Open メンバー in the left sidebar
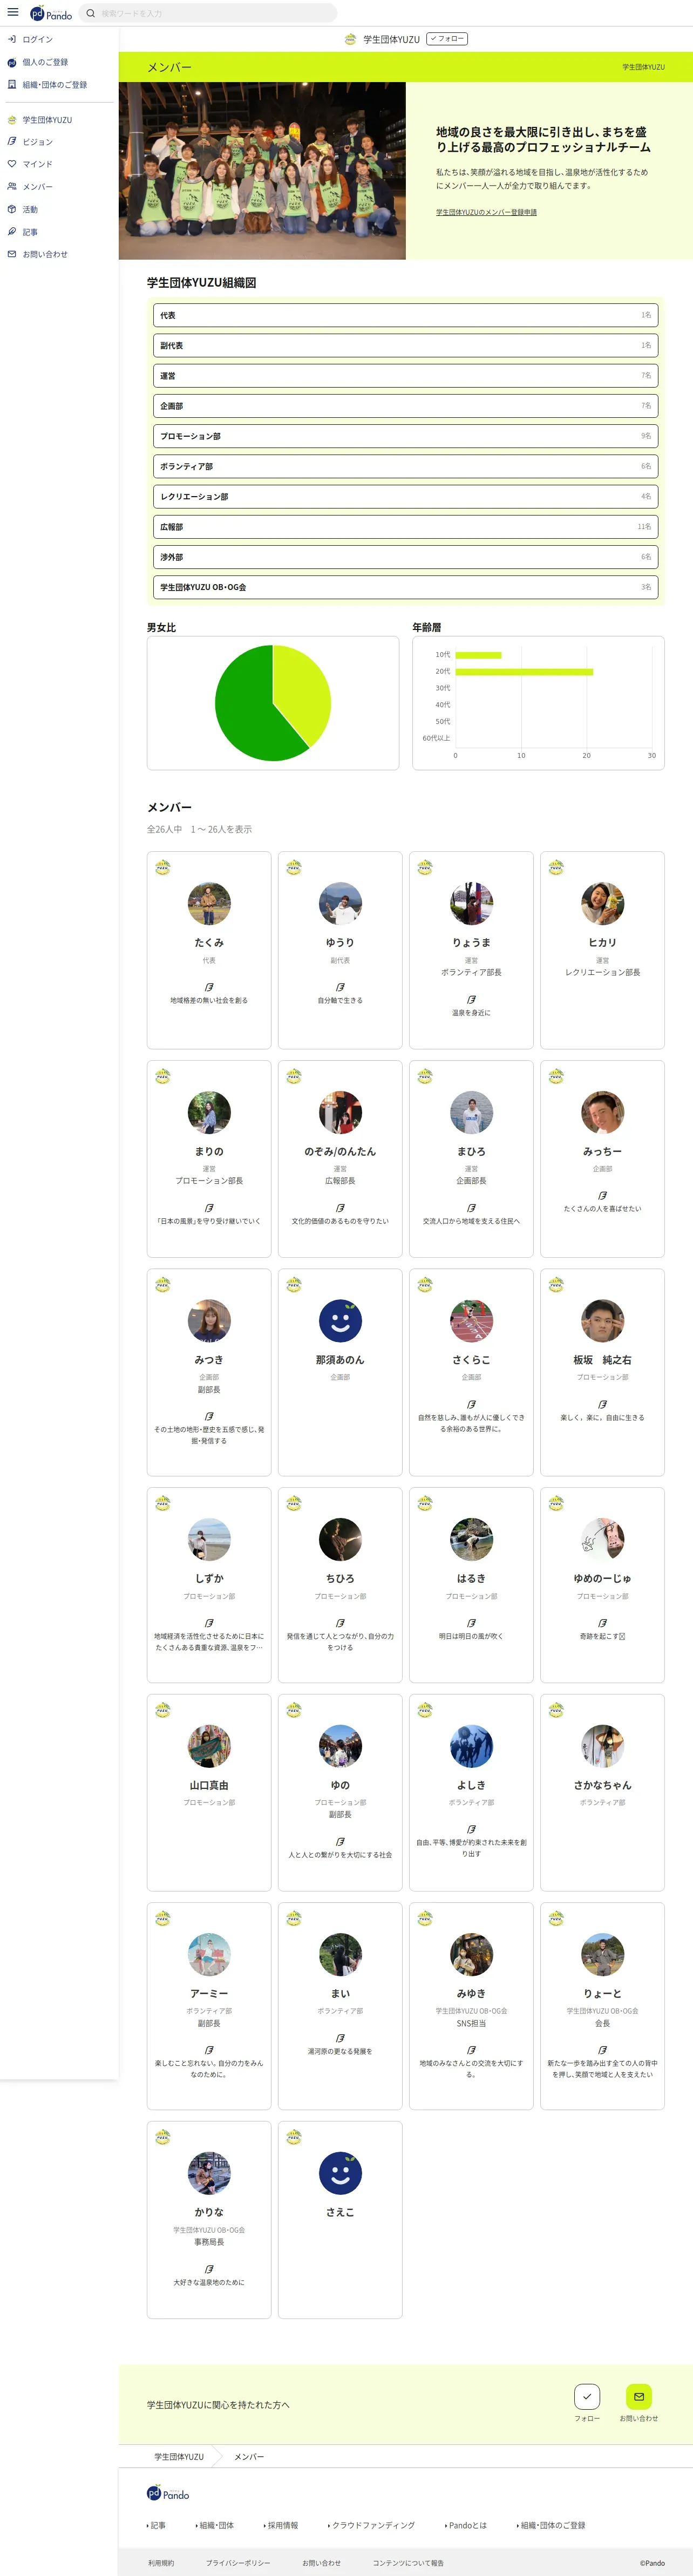693x2576 pixels. tap(38, 187)
